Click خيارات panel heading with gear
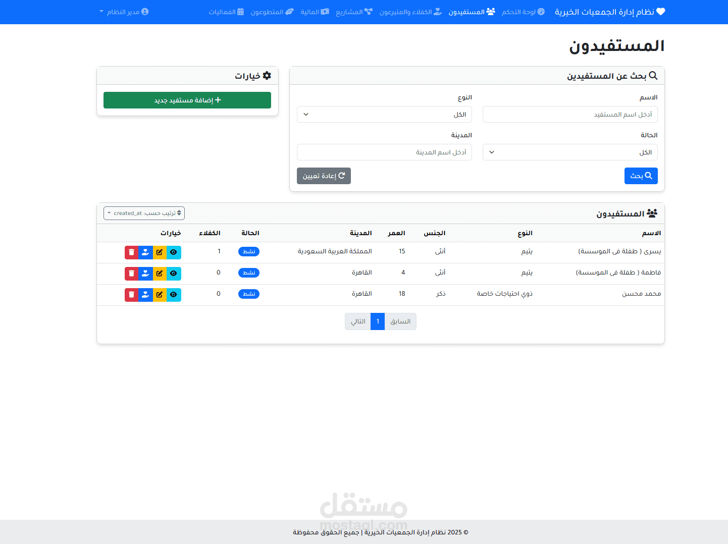Viewport: 728px width, 544px height. [253, 76]
